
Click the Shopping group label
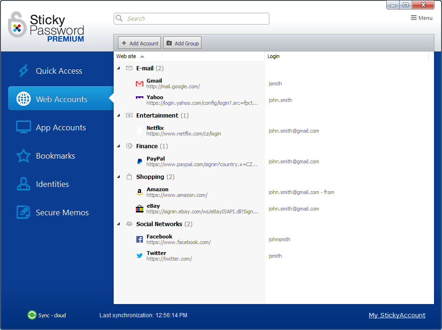(x=150, y=177)
